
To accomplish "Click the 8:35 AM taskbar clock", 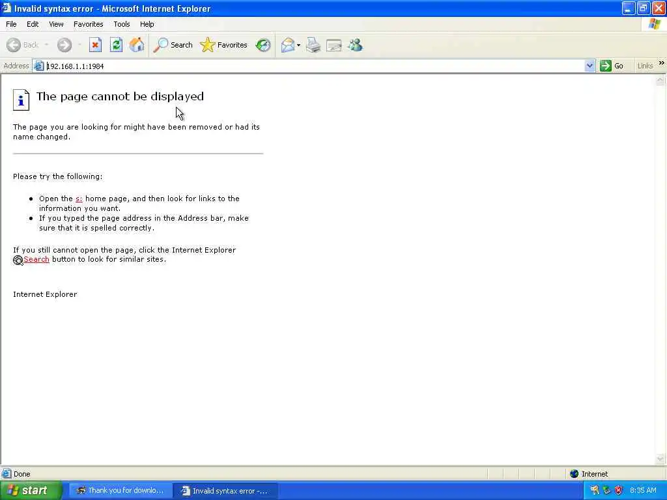I will (643, 490).
